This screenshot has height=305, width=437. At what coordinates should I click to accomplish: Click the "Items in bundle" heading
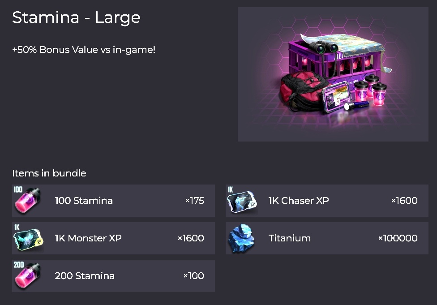49,173
